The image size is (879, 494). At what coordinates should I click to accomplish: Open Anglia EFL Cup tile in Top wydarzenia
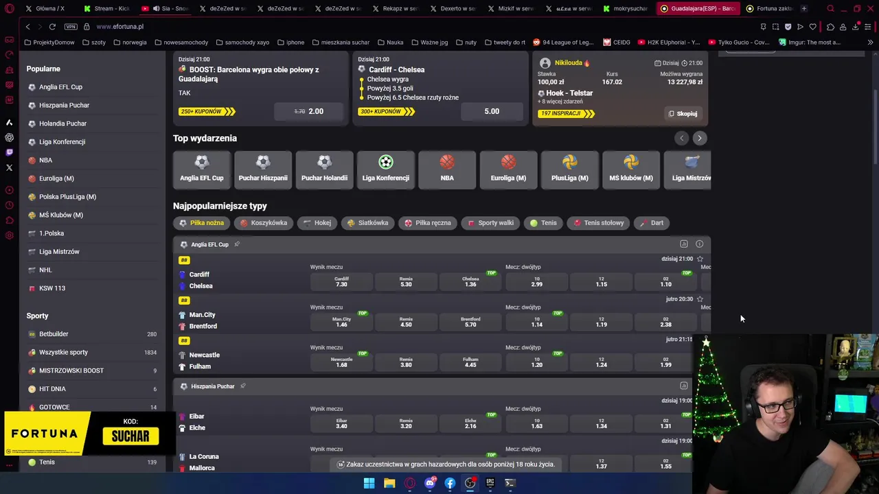[x=201, y=169]
